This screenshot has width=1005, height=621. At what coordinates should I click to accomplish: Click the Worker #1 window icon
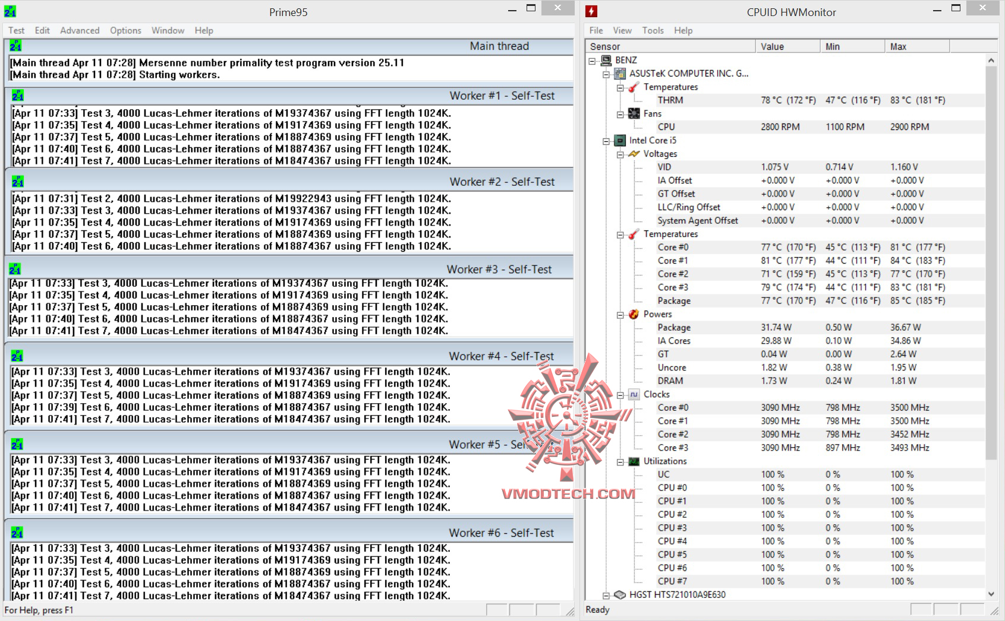pyautogui.click(x=17, y=96)
